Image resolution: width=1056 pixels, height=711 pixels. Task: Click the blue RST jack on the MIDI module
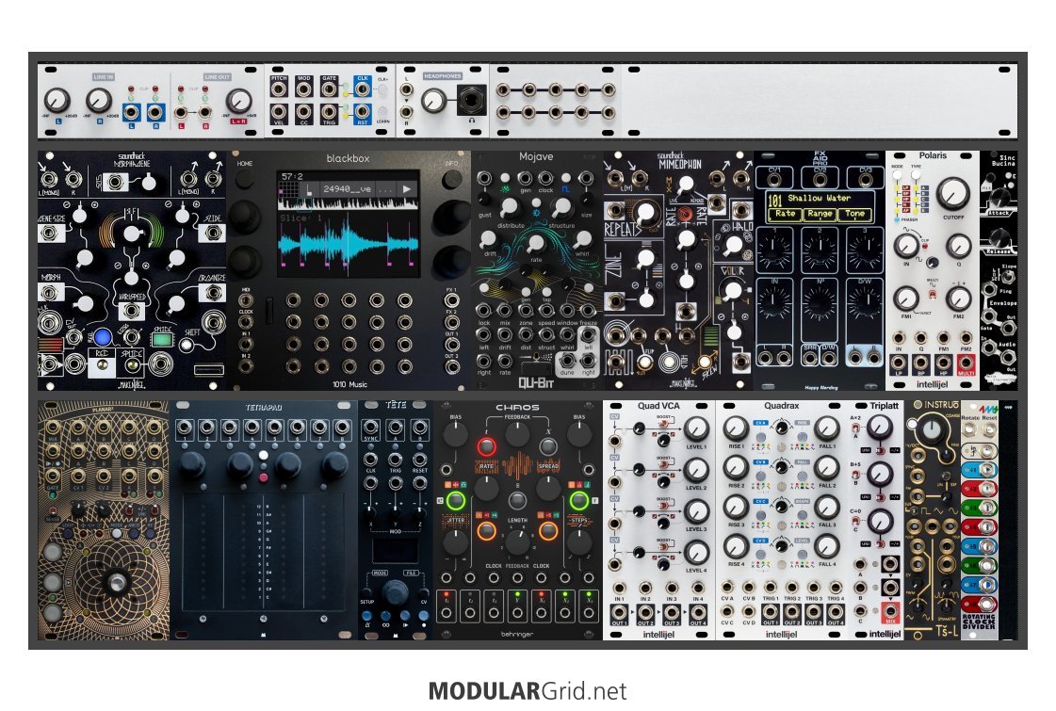(363, 112)
